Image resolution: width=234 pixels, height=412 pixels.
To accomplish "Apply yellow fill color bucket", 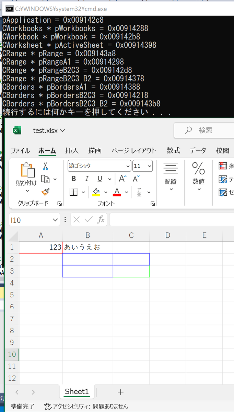I will coord(96,192).
